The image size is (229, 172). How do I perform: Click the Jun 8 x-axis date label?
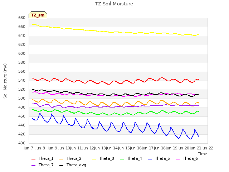(x=40, y=148)
